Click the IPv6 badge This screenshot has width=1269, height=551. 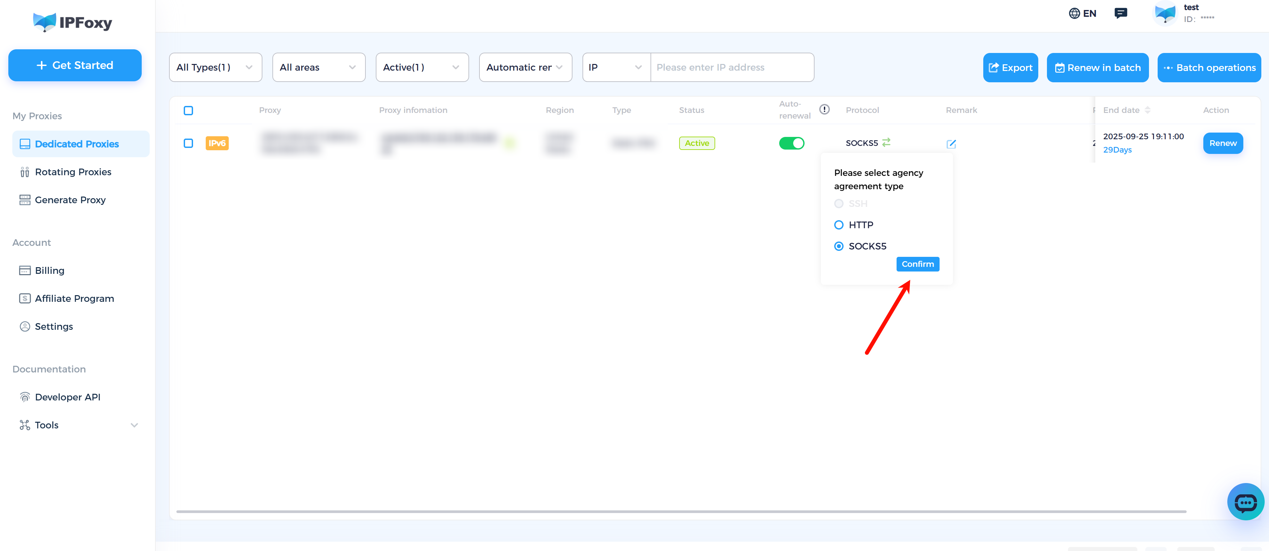point(217,143)
